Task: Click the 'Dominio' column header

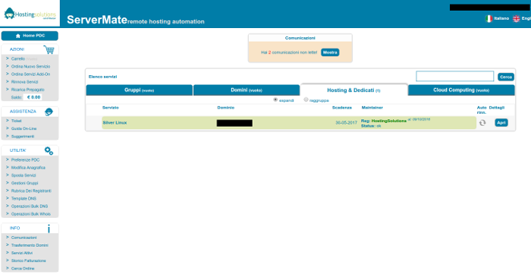Action: click(x=226, y=108)
